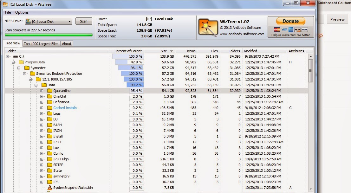Click the IPSFF folder icon
The height and width of the screenshot is (193, 351).
point(50,142)
